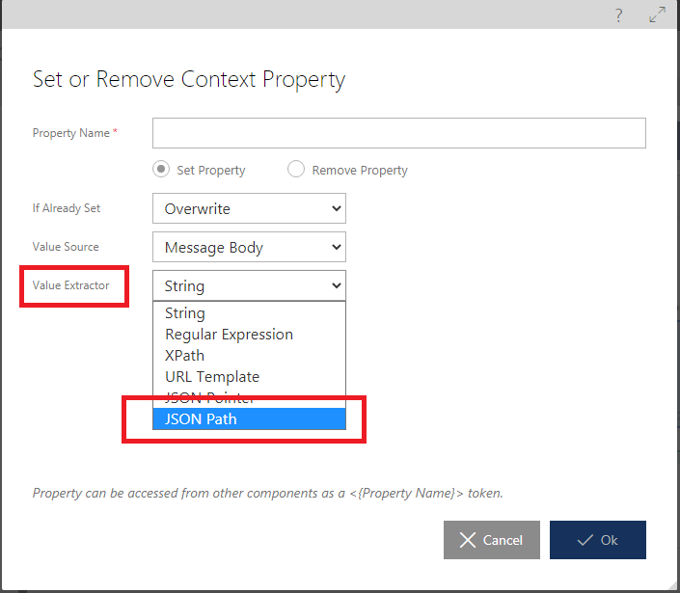Expand the Value Source Message Body dropdown

(249, 247)
